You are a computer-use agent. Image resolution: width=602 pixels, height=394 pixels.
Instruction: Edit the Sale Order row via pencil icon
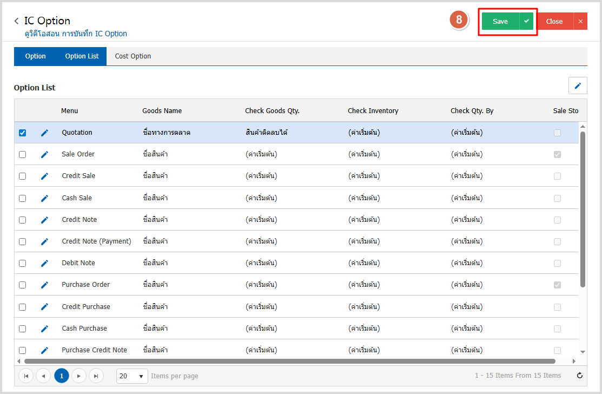coord(44,154)
